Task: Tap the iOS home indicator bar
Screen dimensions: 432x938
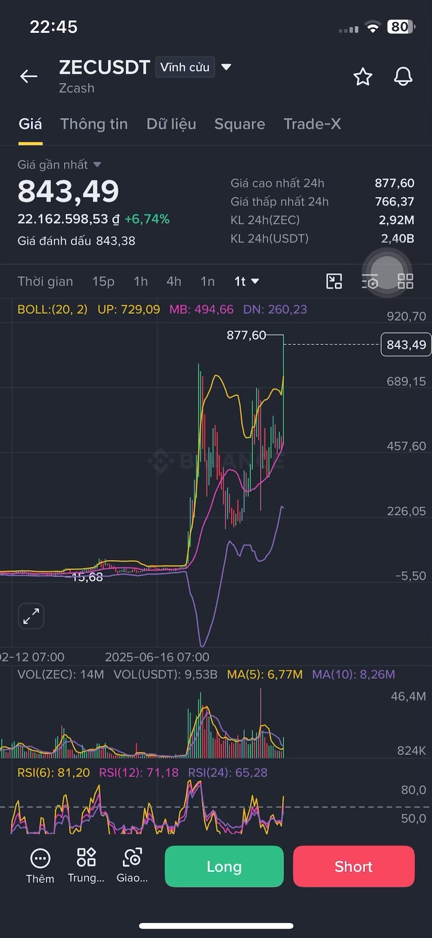Action: (216, 926)
